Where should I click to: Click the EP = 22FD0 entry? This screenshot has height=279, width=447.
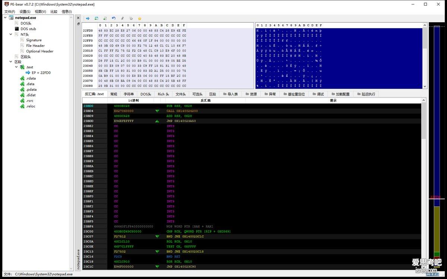pos(41,73)
